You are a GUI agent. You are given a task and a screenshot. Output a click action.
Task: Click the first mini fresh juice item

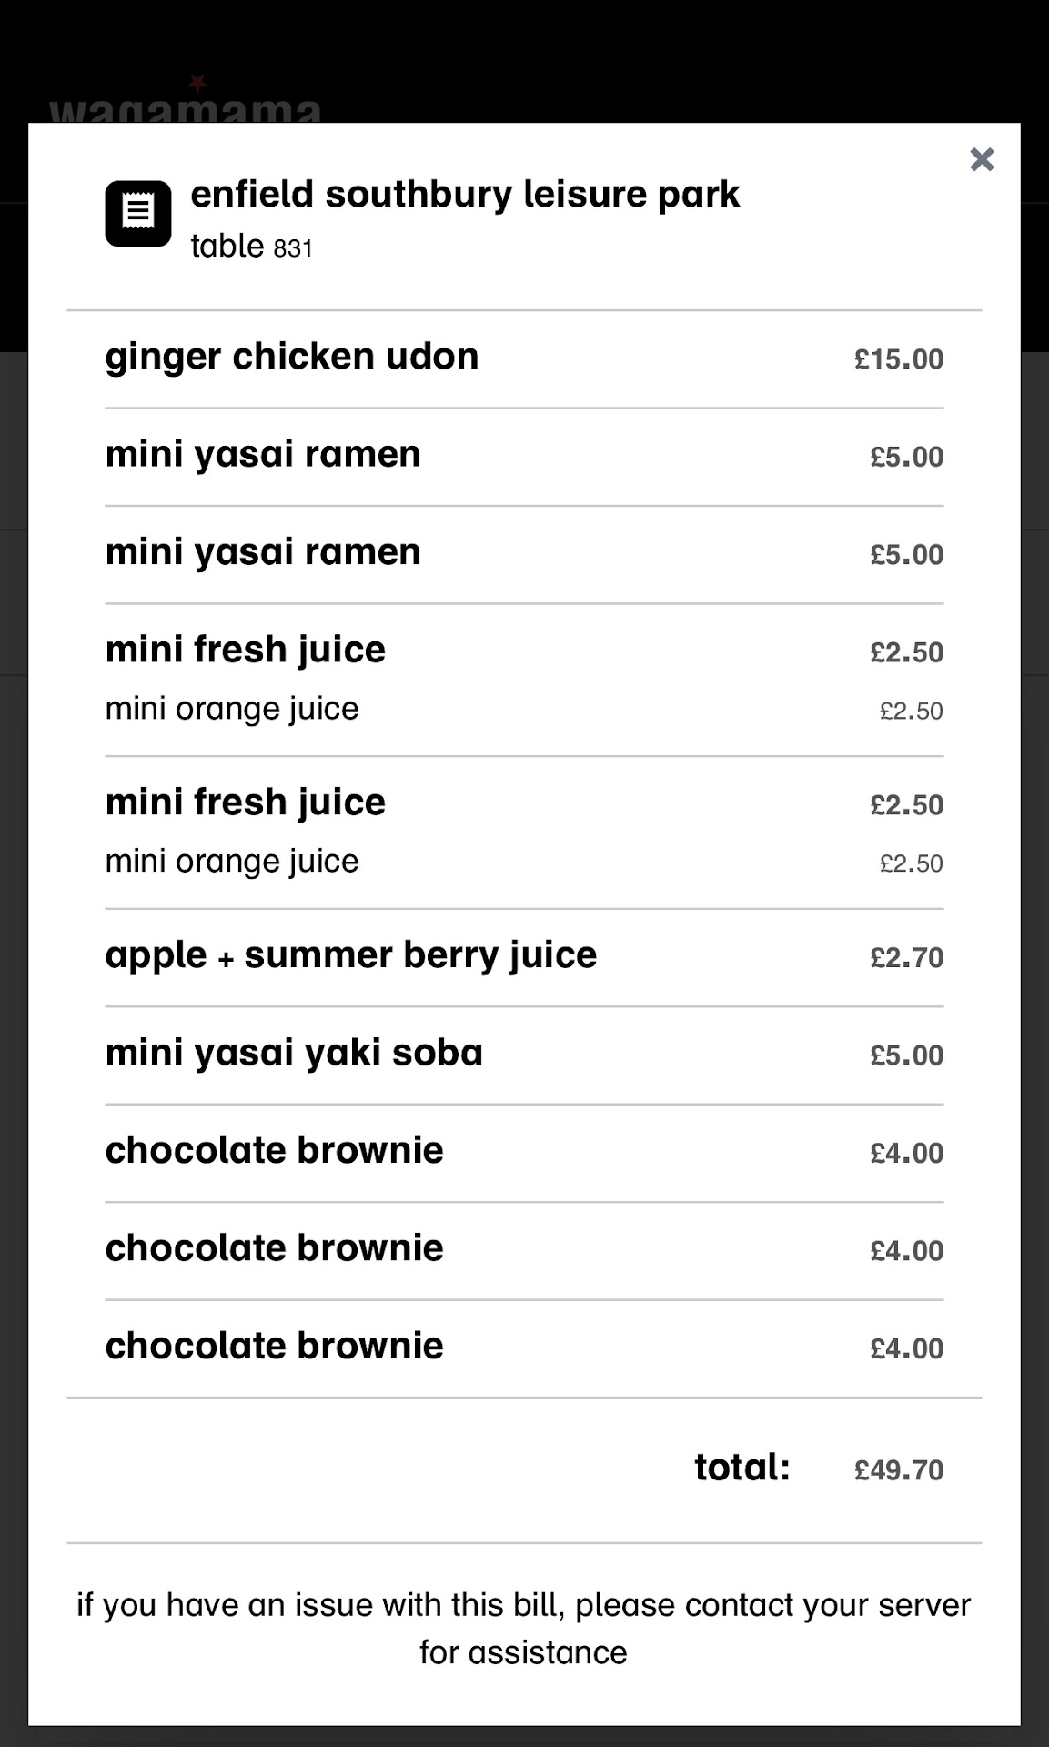246,650
